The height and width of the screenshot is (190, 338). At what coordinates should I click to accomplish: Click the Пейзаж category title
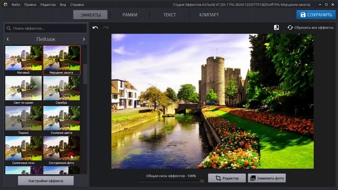(x=46, y=39)
